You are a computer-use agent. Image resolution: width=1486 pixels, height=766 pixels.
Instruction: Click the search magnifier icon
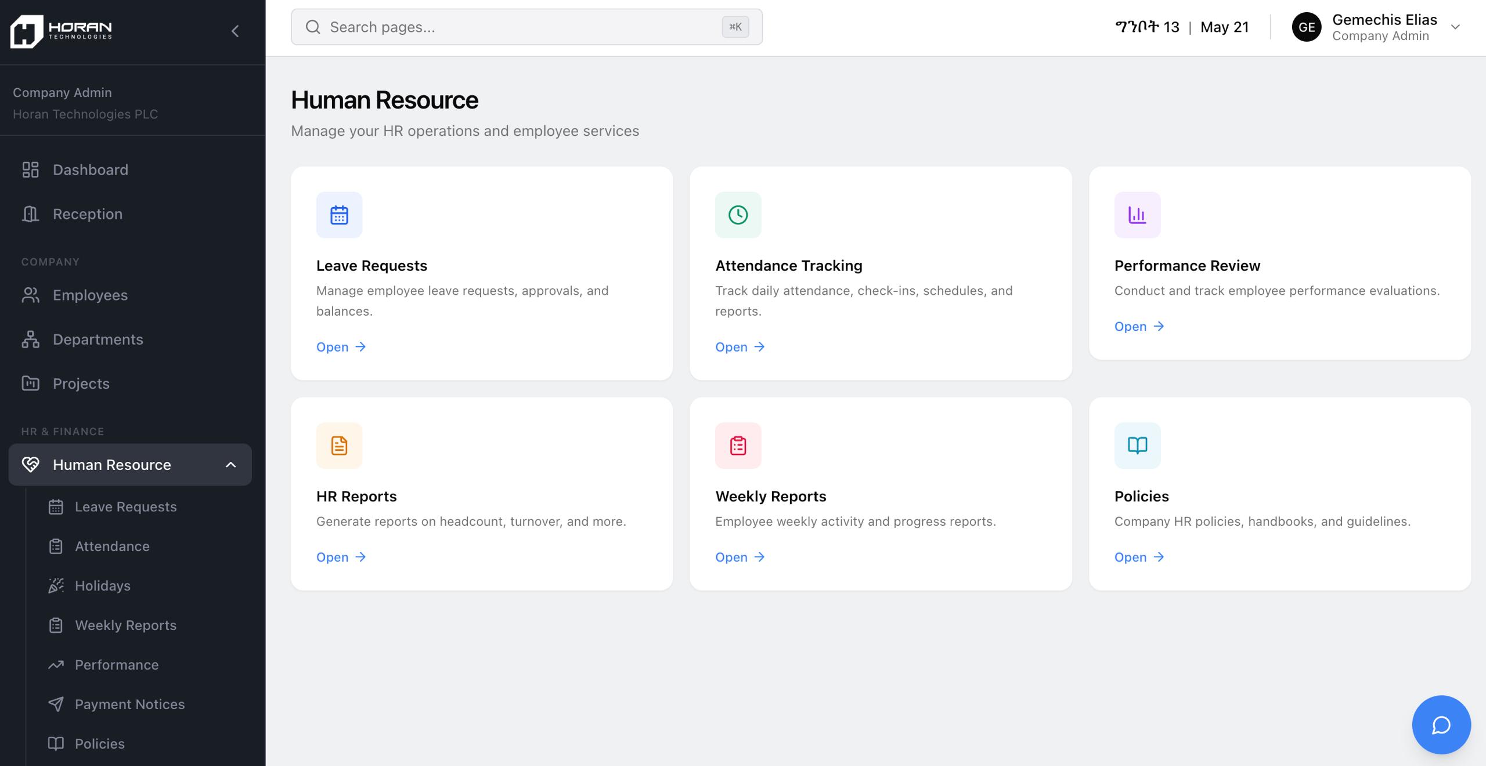pos(313,27)
